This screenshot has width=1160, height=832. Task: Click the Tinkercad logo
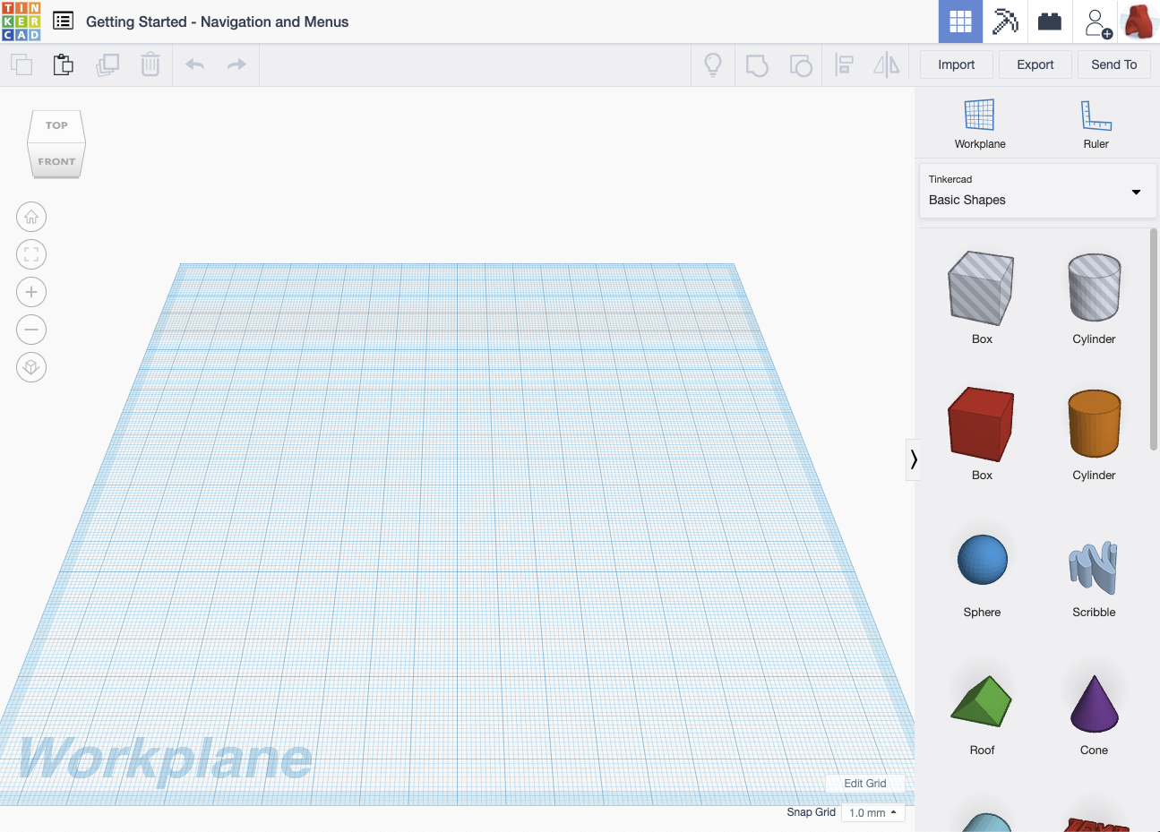pyautogui.click(x=21, y=21)
